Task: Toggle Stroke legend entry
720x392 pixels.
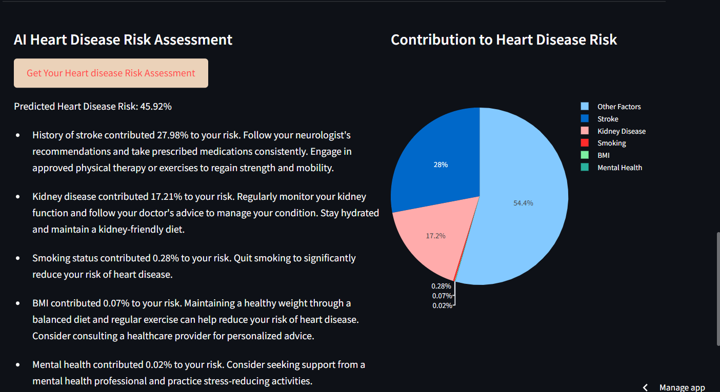Action: coord(600,119)
